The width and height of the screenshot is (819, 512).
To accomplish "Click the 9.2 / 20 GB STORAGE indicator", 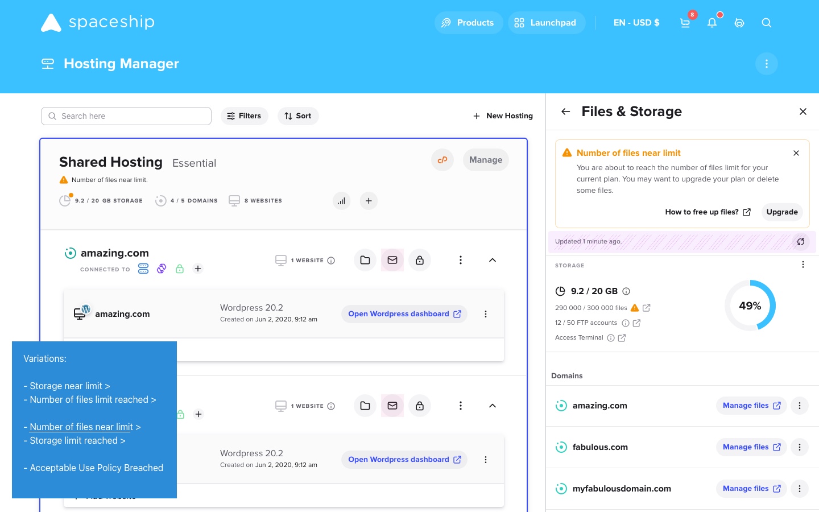I will click(101, 201).
